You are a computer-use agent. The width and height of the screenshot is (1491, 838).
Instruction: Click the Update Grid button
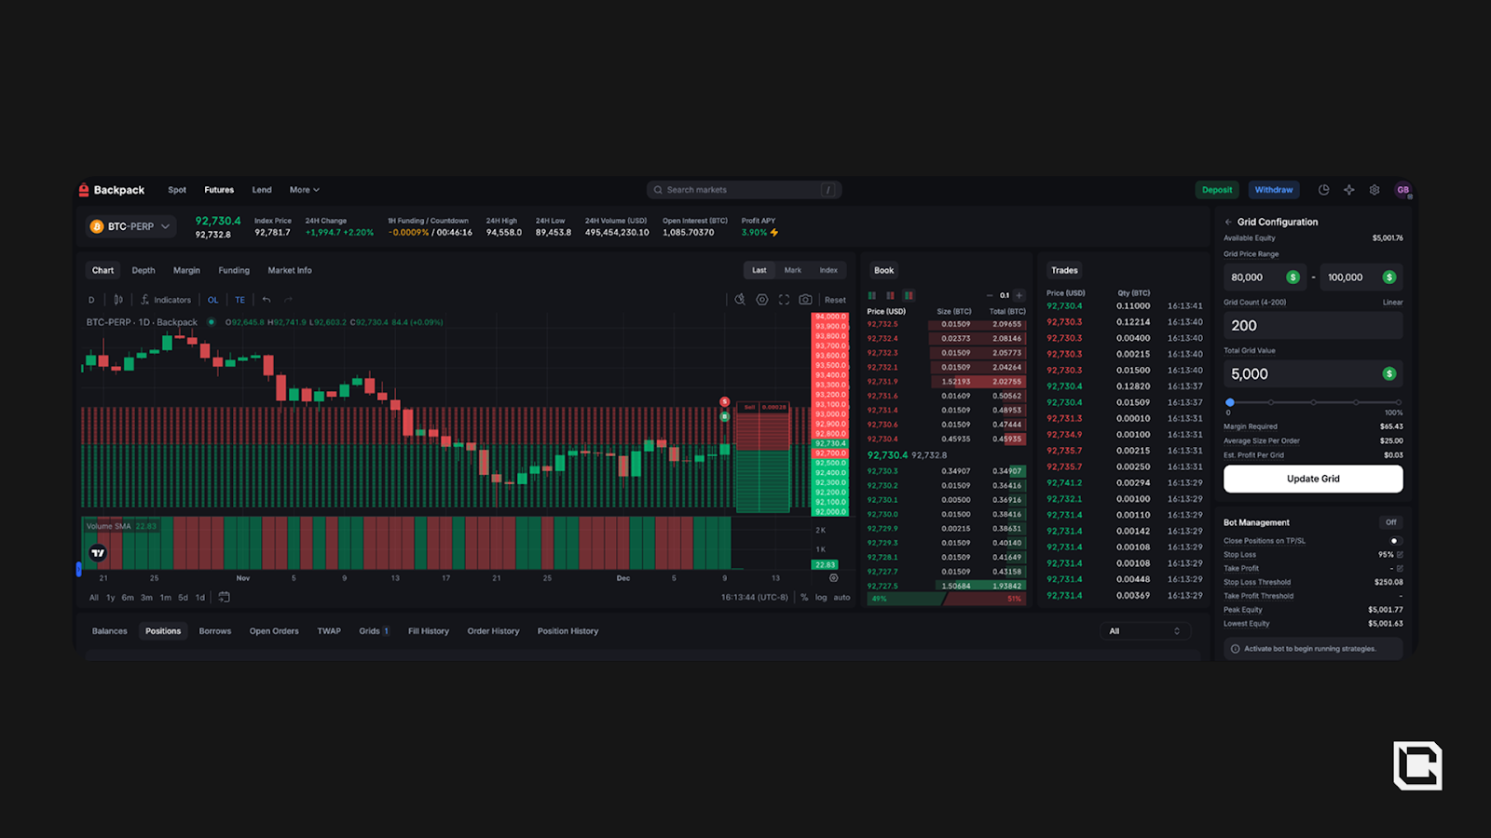coord(1313,479)
